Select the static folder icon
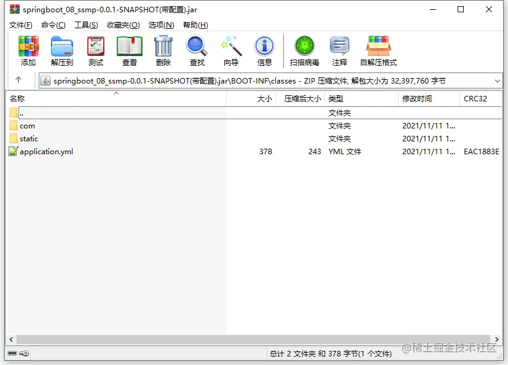Image resolution: width=508 pixels, height=365 pixels. click(x=14, y=138)
